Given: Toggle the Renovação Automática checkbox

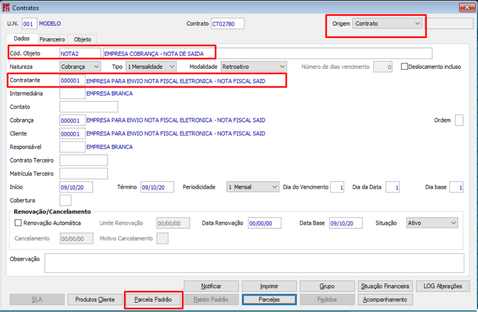Looking at the screenshot, I should [x=18, y=223].
